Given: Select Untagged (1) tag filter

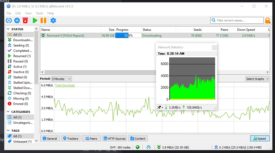Looking at the screenshot, I should coord(20,142).
